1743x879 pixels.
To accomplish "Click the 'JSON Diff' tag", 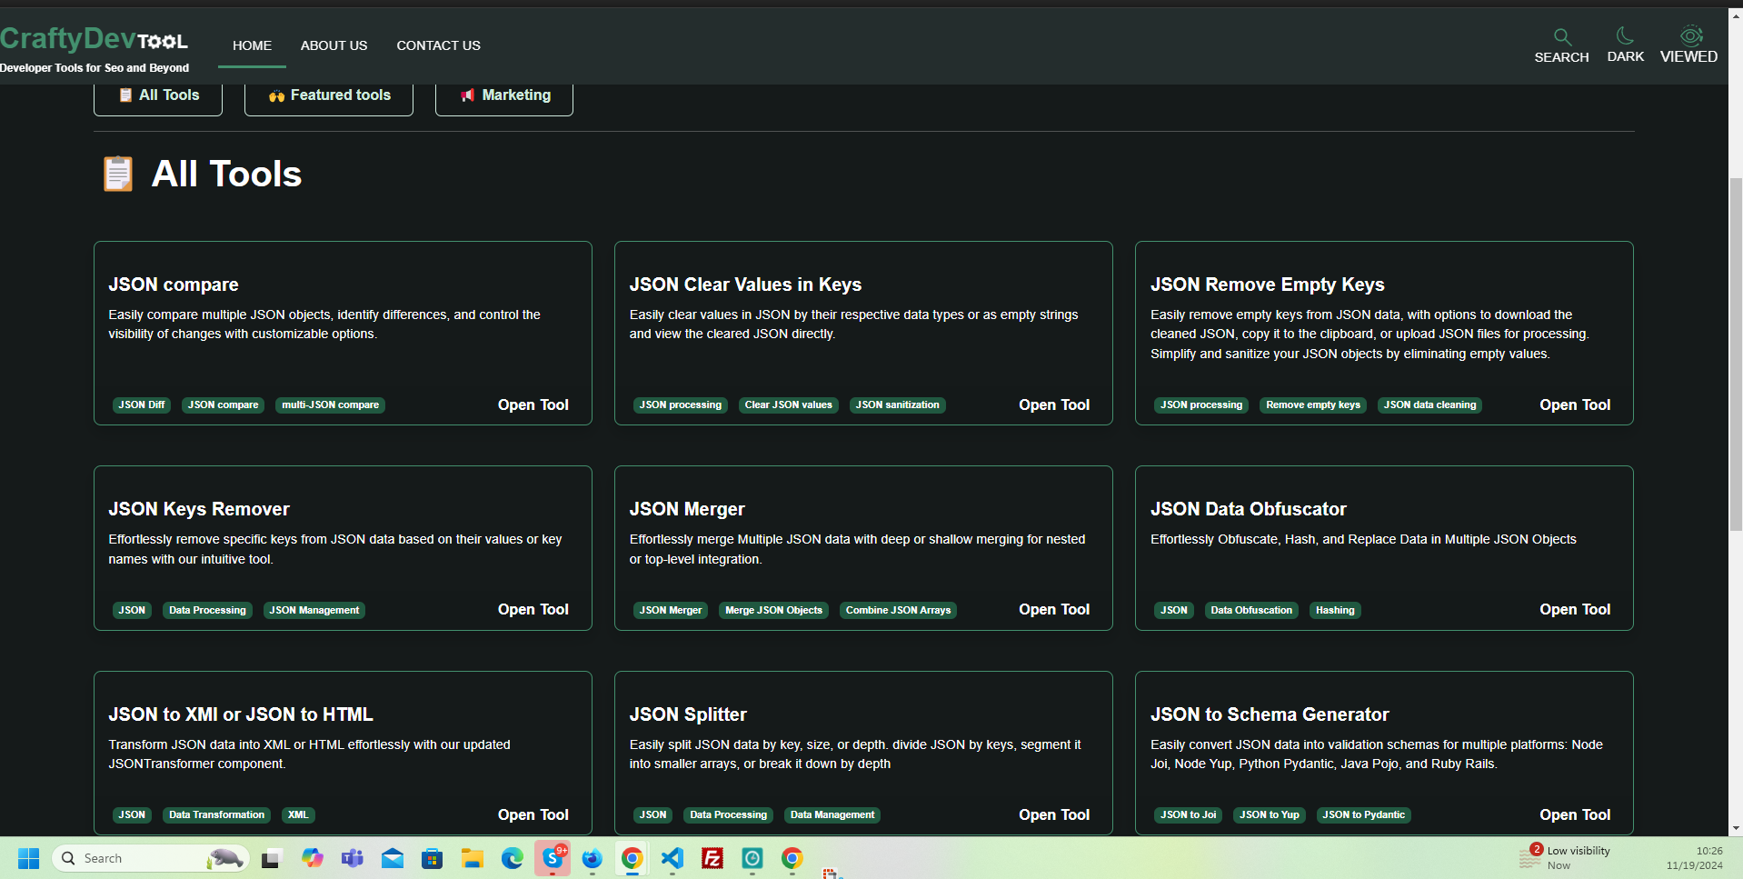I will (x=142, y=405).
